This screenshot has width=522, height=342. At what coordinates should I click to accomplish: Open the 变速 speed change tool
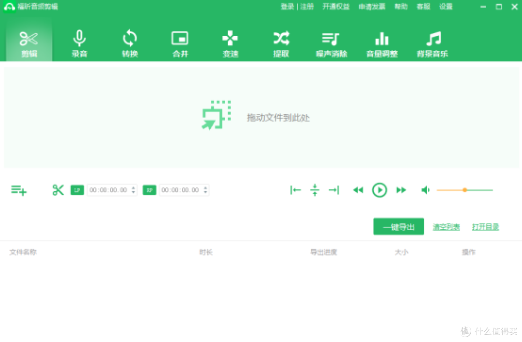pyautogui.click(x=231, y=43)
